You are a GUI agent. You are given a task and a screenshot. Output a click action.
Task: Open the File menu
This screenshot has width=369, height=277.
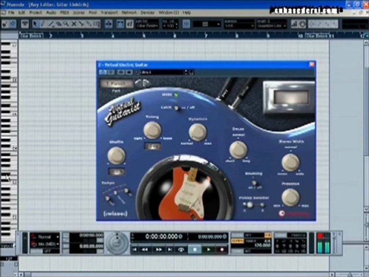[x=11, y=12]
